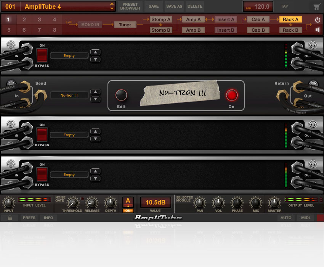This screenshot has height=267, width=324.
Task: Click down arrow of third rack slot
Action: click(95, 139)
